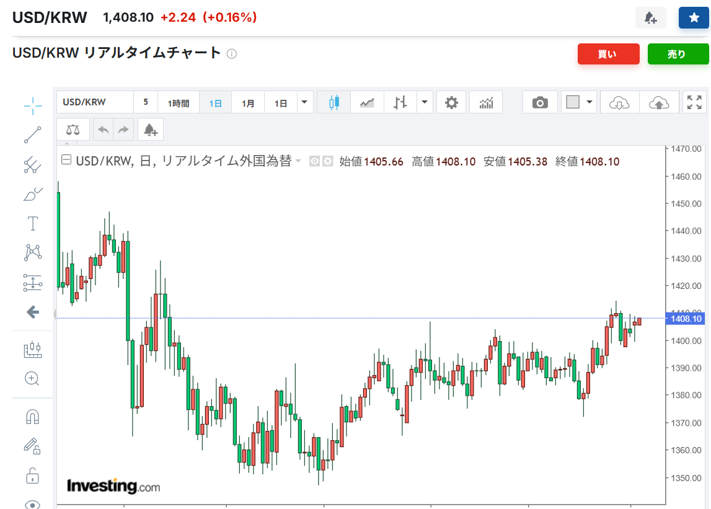Choose the pitchfork drawing tool

33,164
